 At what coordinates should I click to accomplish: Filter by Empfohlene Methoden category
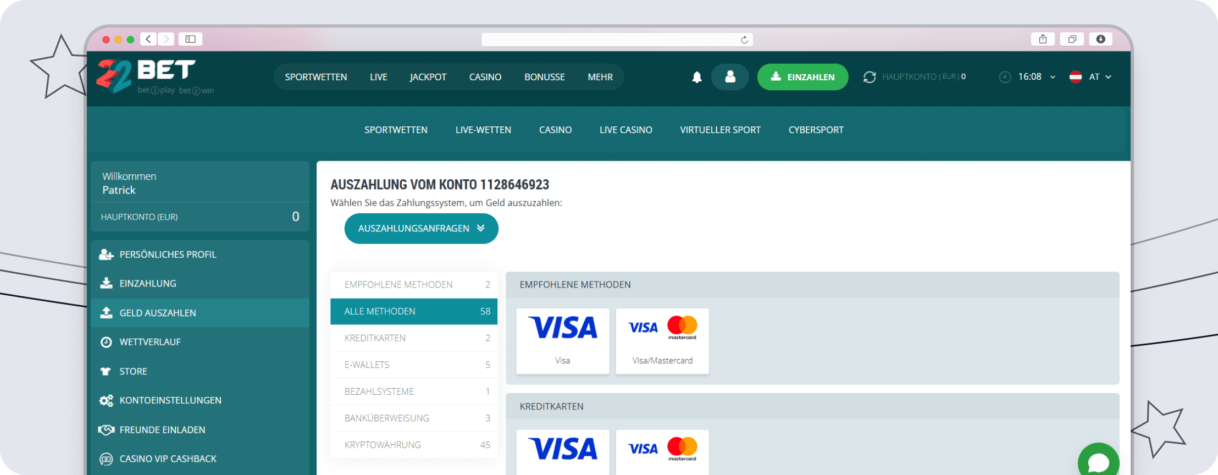414,285
